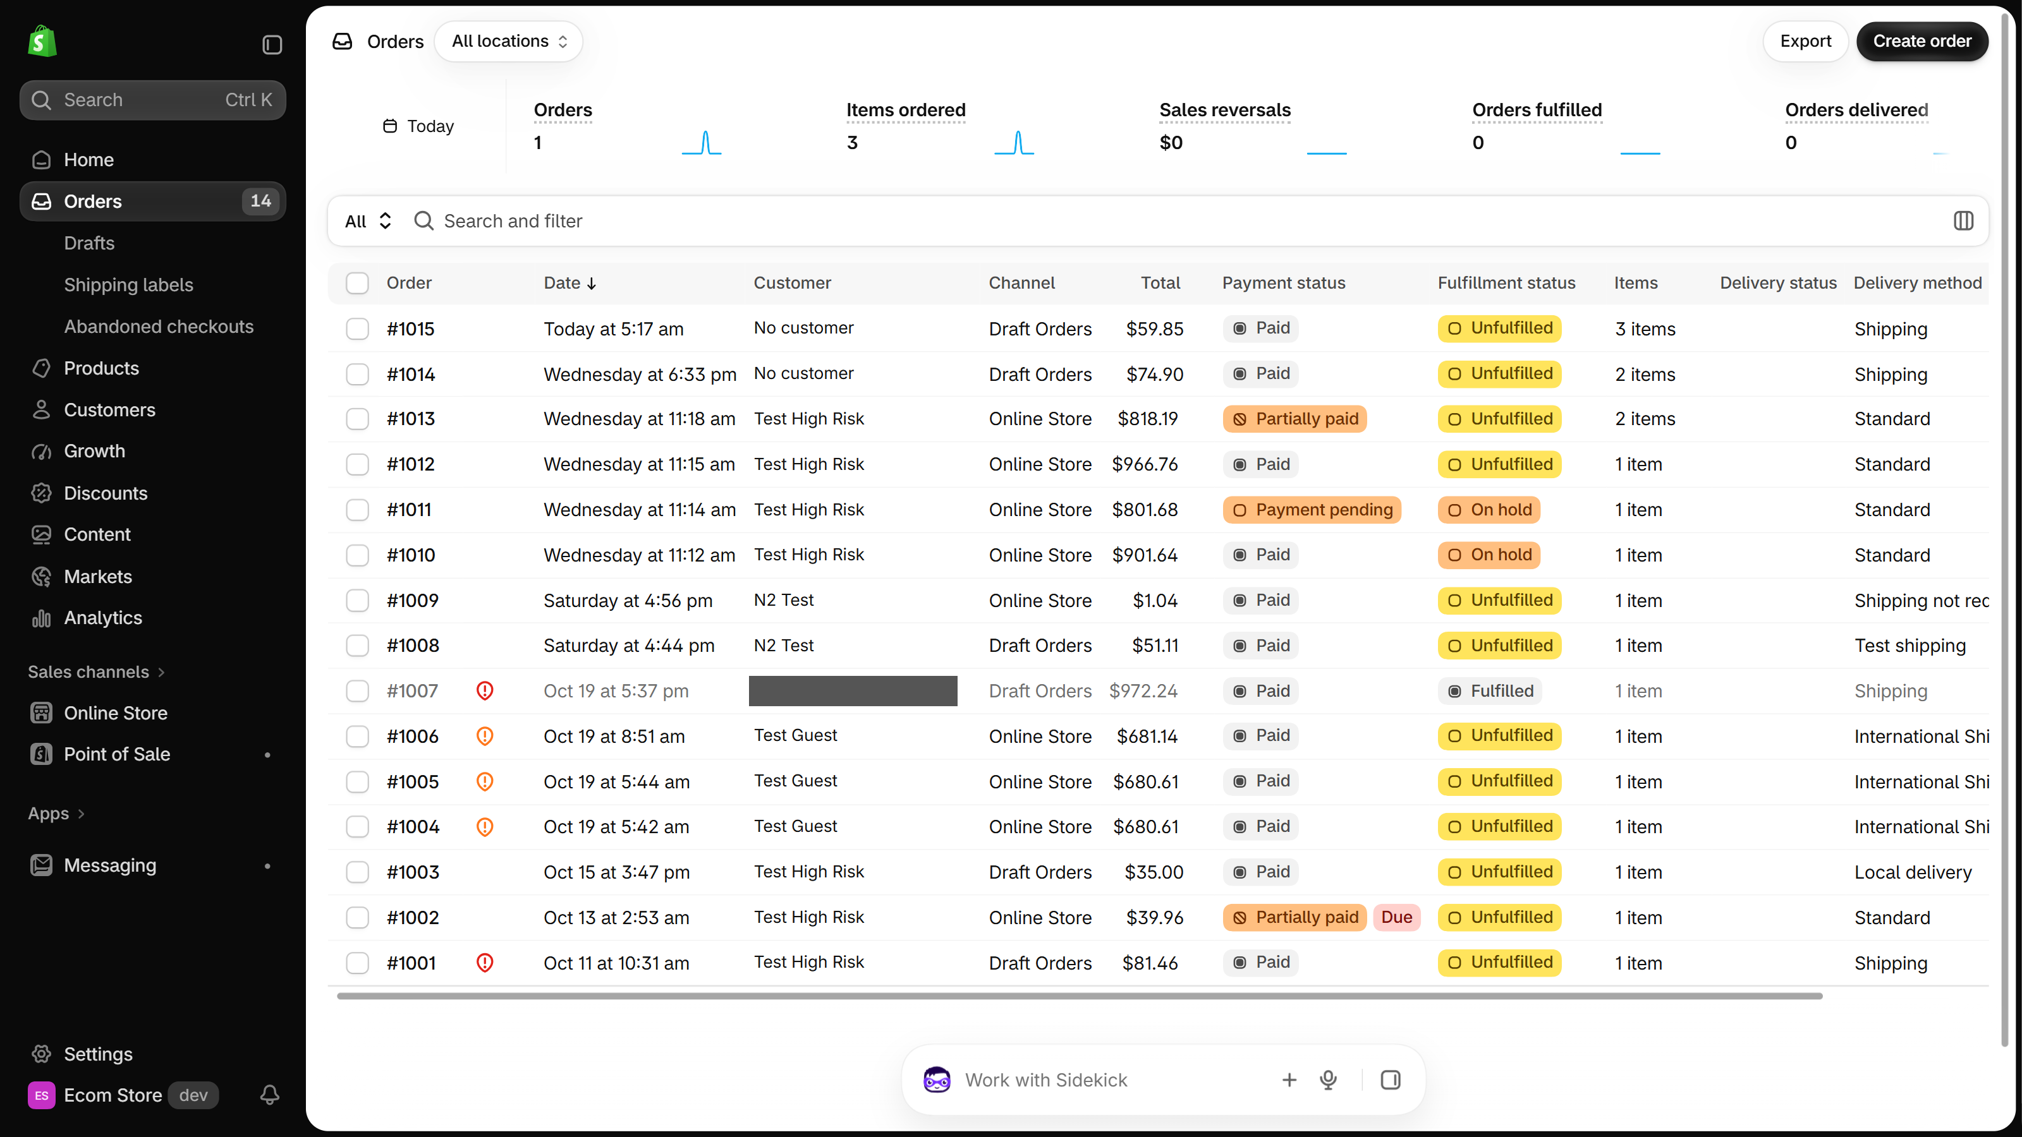The image size is (2022, 1137).
Task: Add attachment with Sidekick plus icon
Action: pos(1289,1080)
